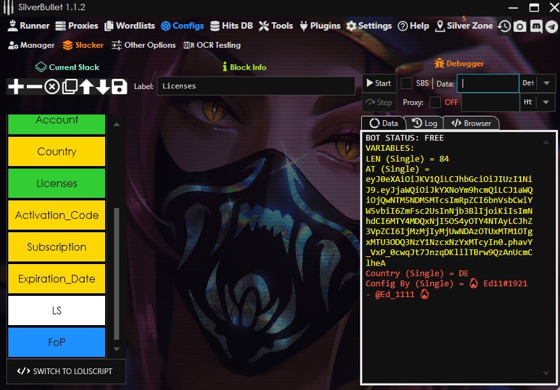
Task: Expand the proxy type dropdown arrow
Action: [x=546, y=102]
